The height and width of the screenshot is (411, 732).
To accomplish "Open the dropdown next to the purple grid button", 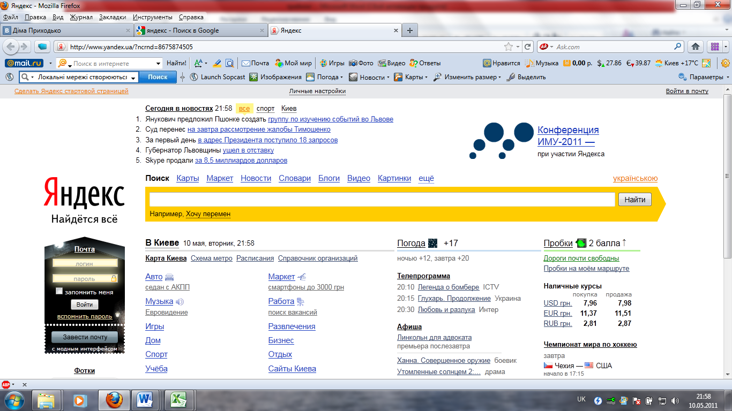I will (726, 47).
